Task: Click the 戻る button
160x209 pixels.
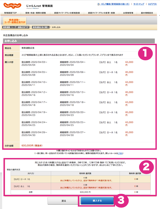Action: [x=64, y=201]
